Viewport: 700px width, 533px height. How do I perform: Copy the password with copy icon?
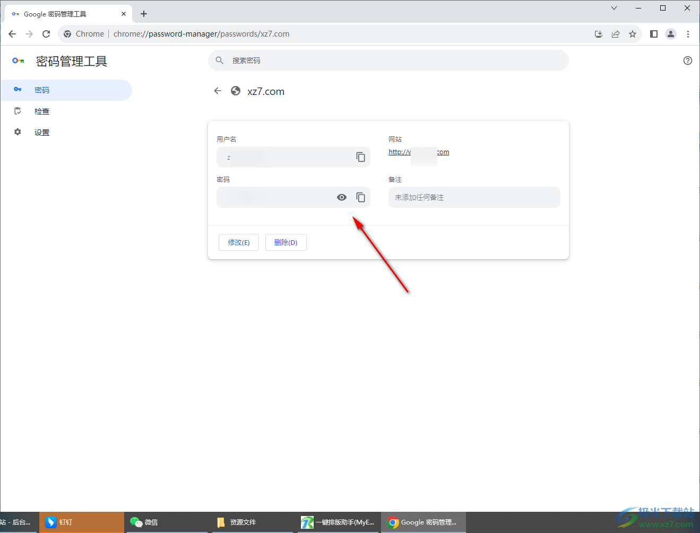coord(361,197)
